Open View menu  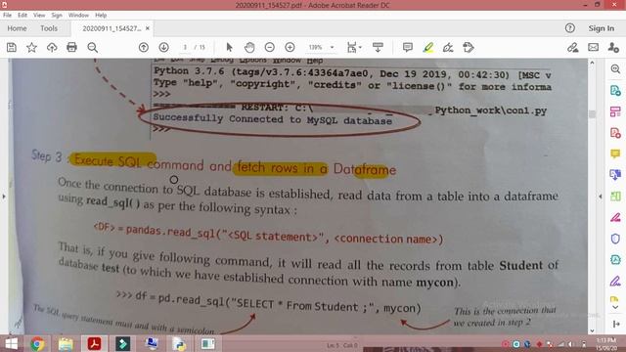tap(39, 16)
